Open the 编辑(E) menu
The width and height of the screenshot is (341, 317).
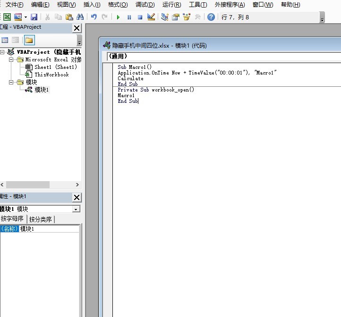point(40,5)
